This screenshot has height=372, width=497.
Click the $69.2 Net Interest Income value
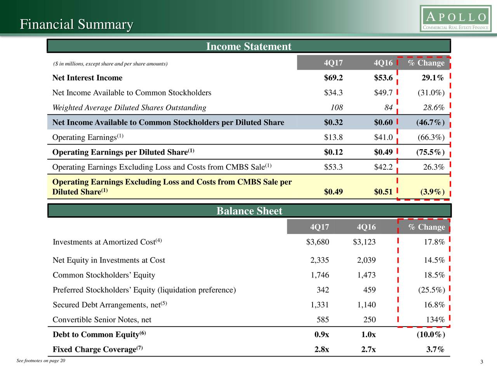(334, 78)
